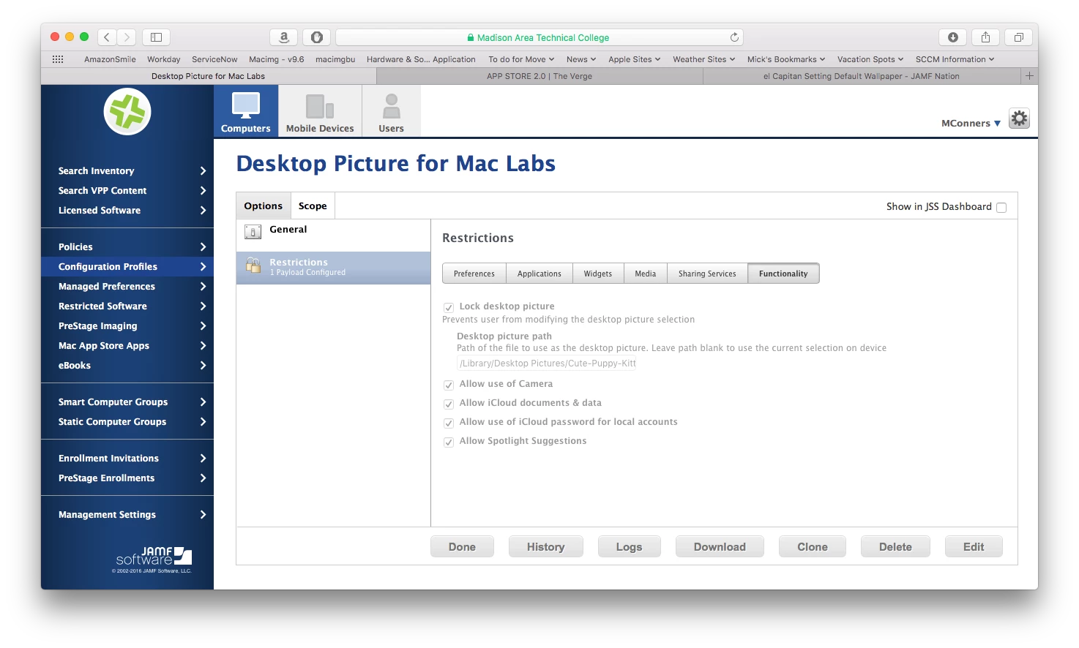Viewport: 1079px width, 648px height.
Task: Click the desktop picture path field
Action: click(x=547, y=363)
